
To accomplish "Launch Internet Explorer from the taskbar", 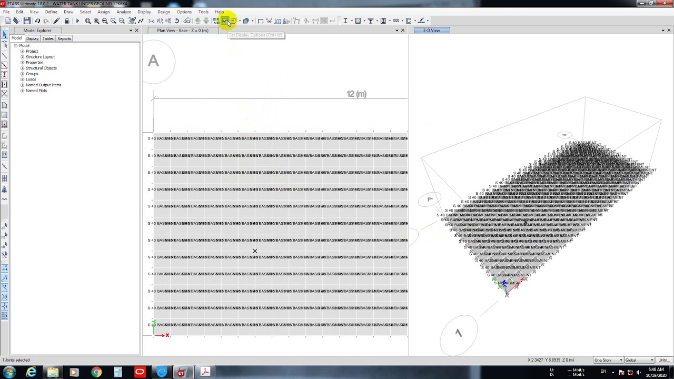I will pyautogui.click(x=32, y=373).
